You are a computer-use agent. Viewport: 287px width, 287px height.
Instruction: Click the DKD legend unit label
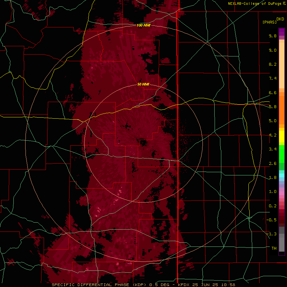point(280,19)
